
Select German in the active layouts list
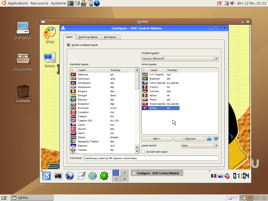pos(154,91)
